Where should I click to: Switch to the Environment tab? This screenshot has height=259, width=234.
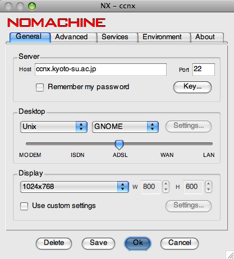(x=164, y=37)
